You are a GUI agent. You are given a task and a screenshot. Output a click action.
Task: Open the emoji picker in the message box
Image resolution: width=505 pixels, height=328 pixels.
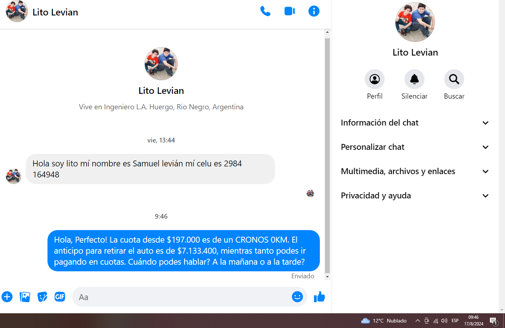click(x=297, y=297)
